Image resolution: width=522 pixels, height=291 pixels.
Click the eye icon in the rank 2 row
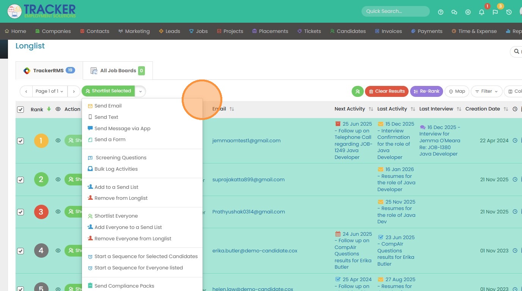point(58,179)
